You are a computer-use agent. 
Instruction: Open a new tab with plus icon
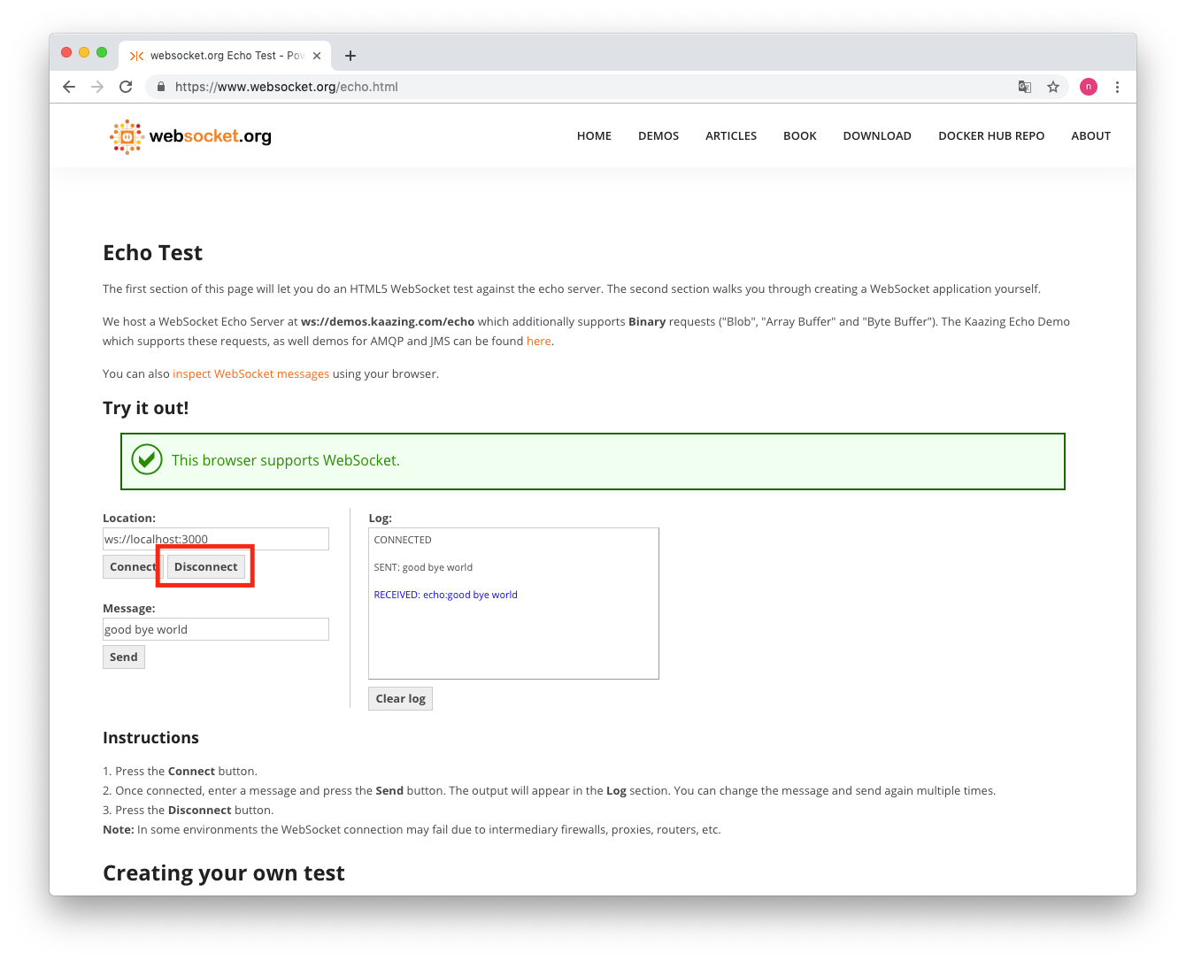pyautogui.click(x=350, y=56)
